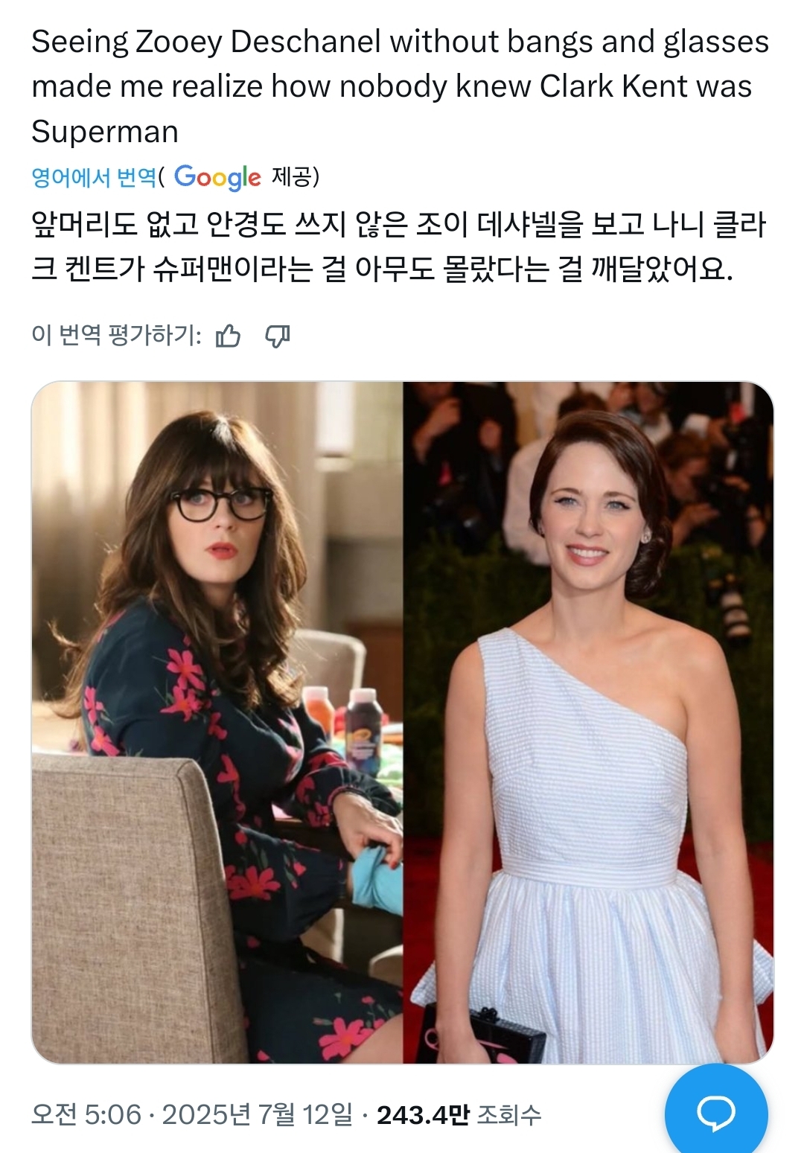Tap the '제공)' text after Google logo
Screen dimensions: 804x1153
pyautogui.click(x=296, y=177)
